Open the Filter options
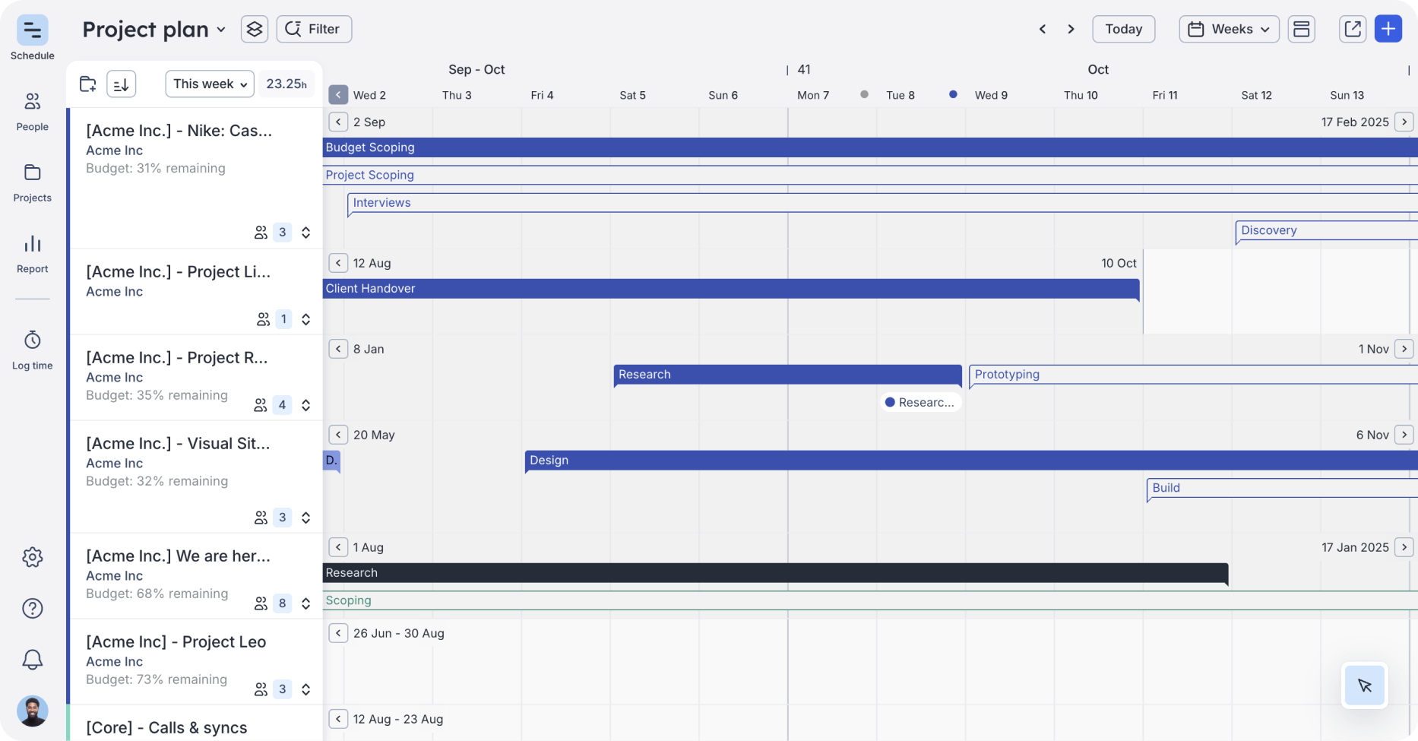Viewport: 1418px width, 741px height. point(313,28)
